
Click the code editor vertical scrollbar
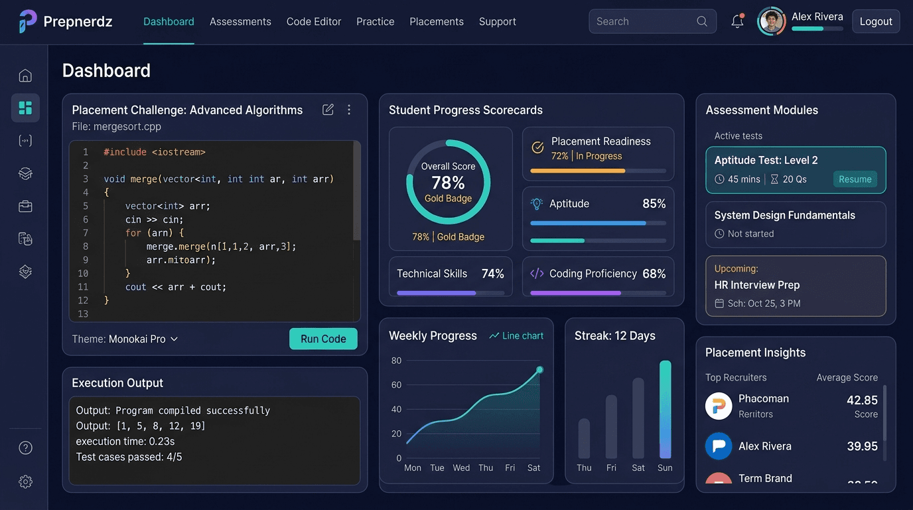point(357,191)
